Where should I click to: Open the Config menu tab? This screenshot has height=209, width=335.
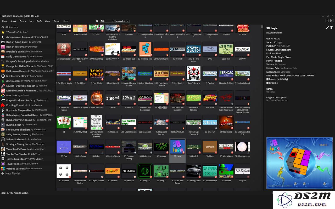point(39,21)
